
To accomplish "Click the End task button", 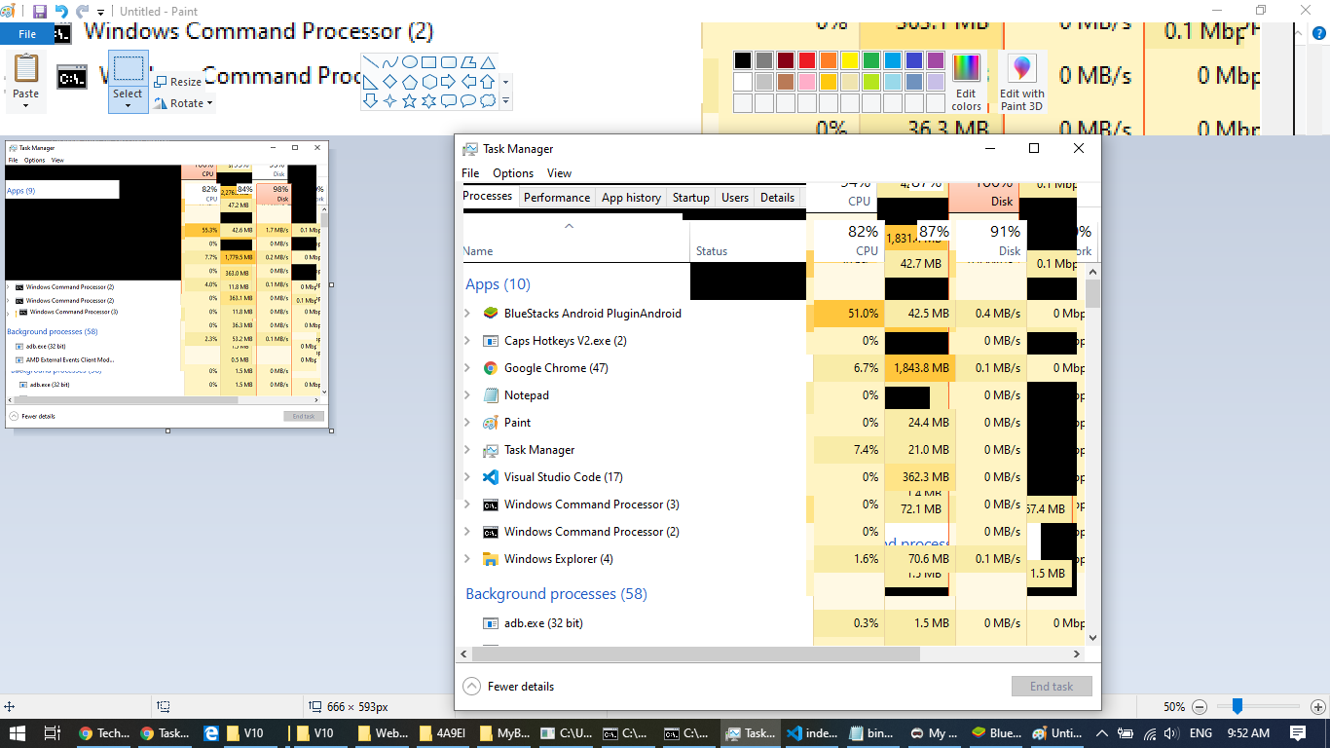I will pos(1052,686).
